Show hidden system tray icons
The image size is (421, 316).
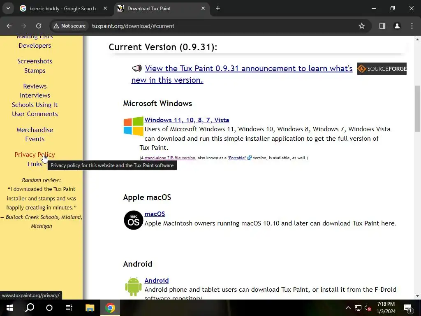348,308
